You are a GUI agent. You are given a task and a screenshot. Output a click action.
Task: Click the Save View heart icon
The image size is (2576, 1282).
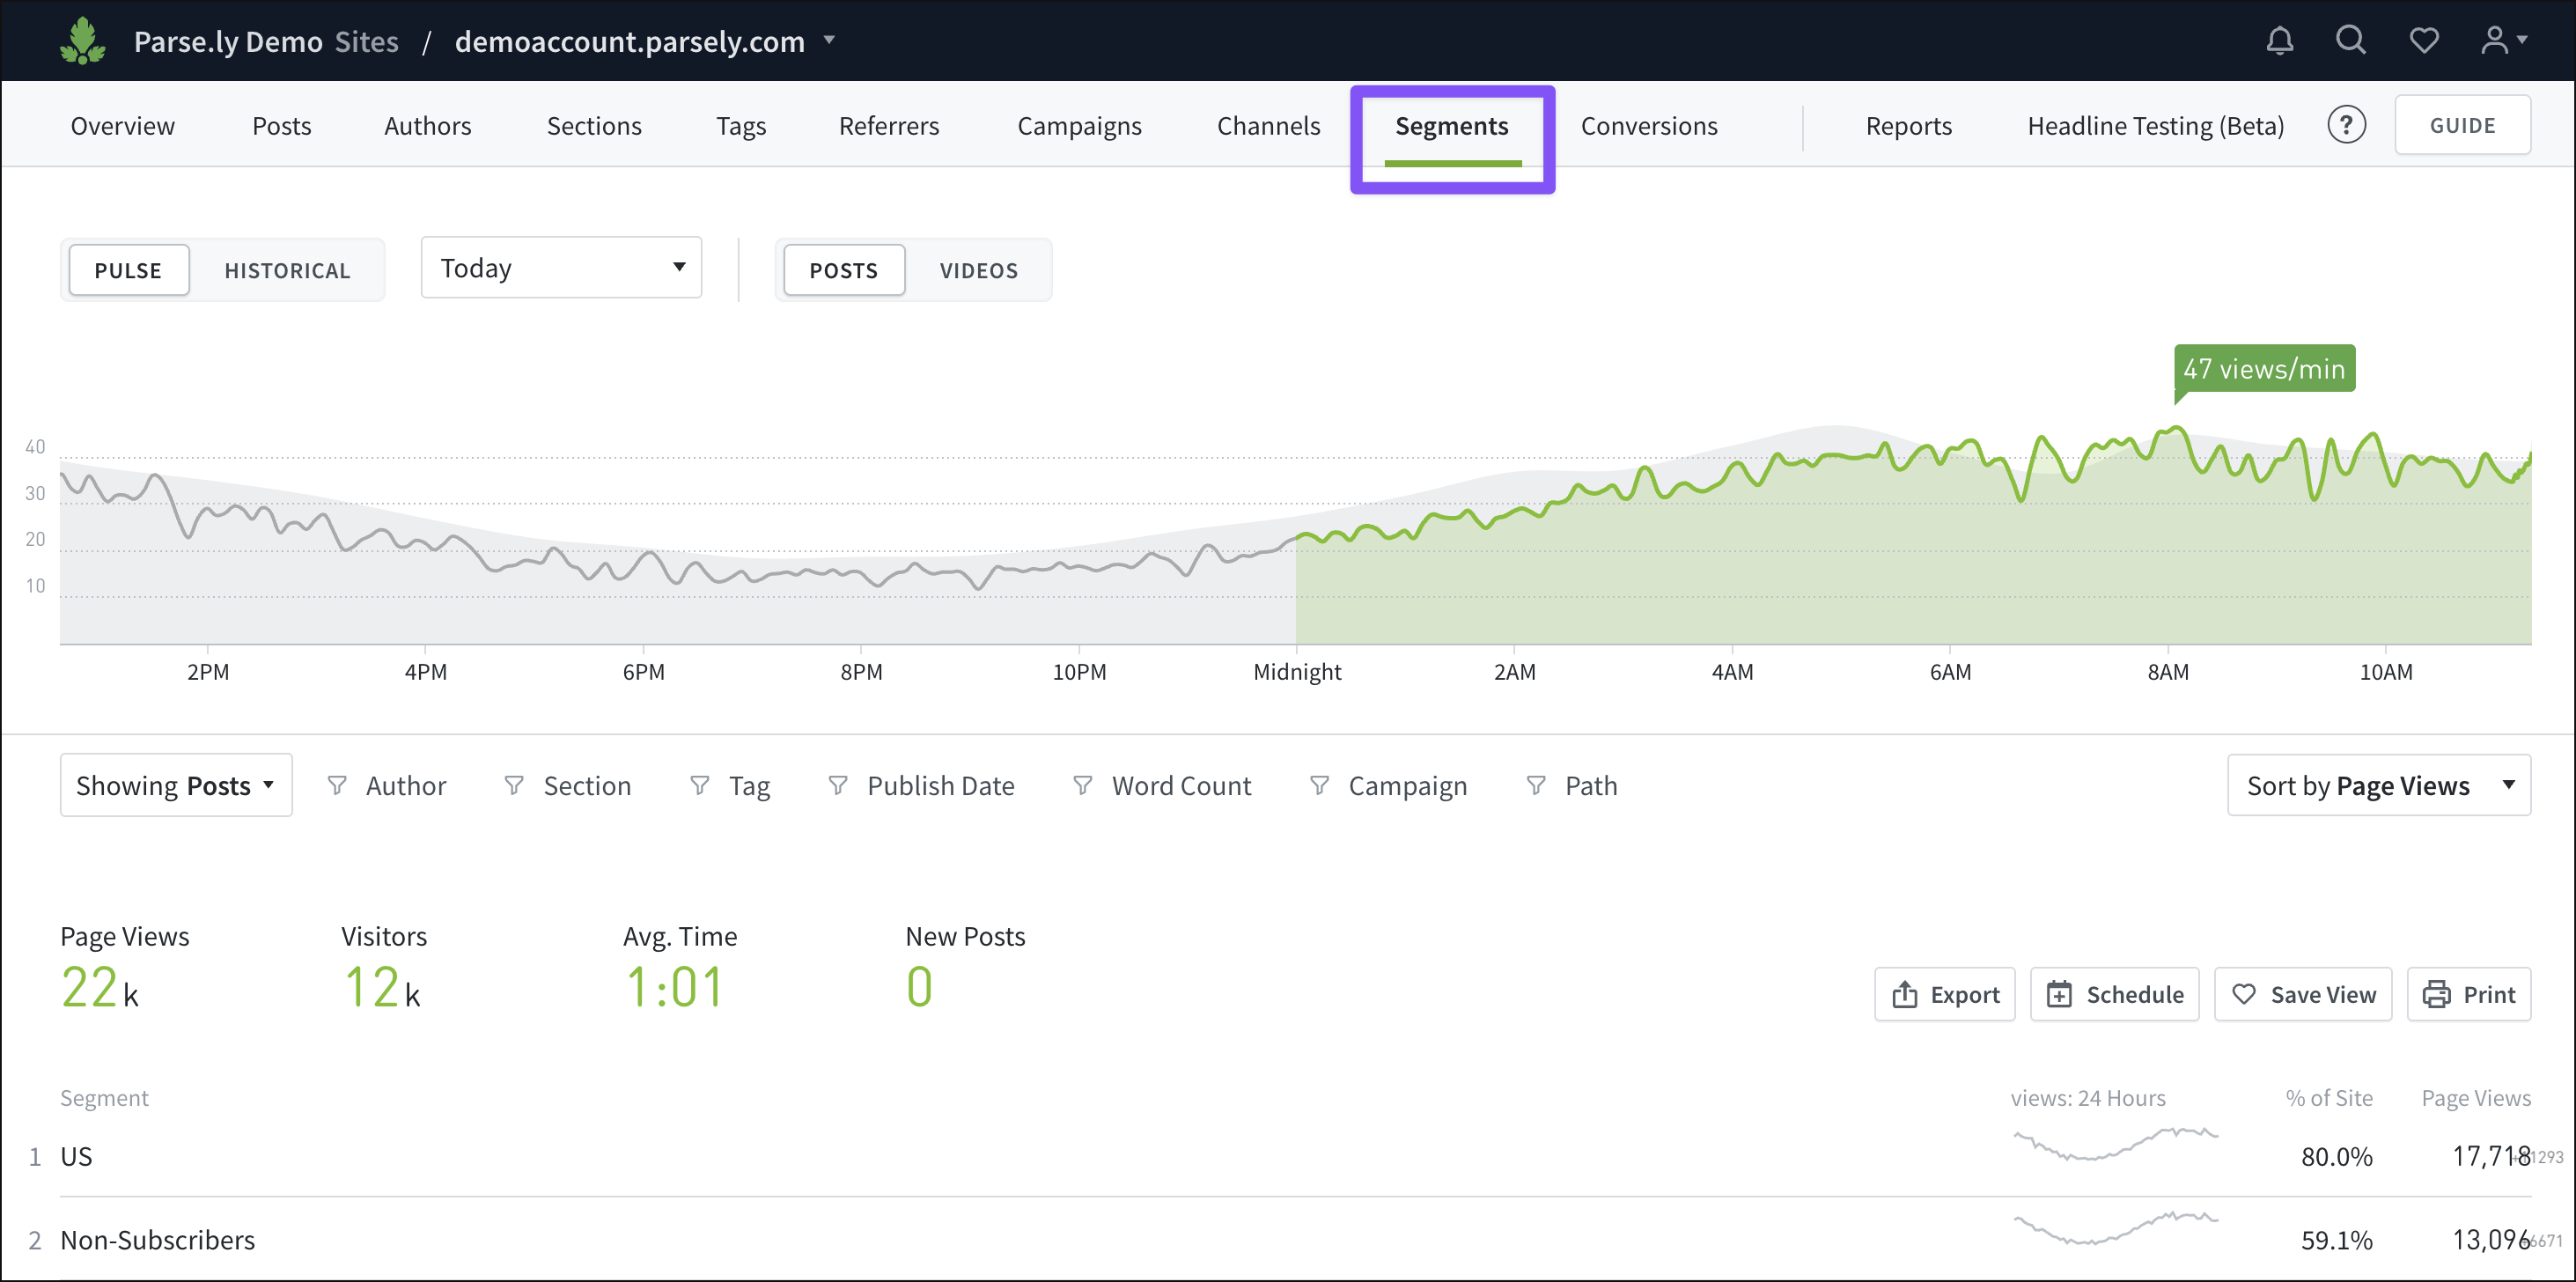pyautogui.click(x=2244, y=994)
